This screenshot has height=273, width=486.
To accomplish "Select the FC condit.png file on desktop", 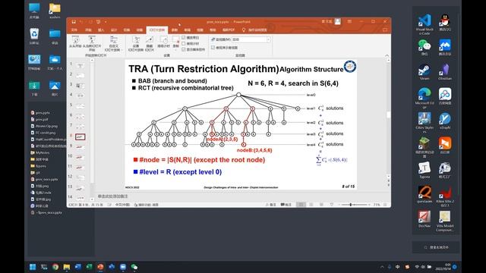I will pos(43,133).
